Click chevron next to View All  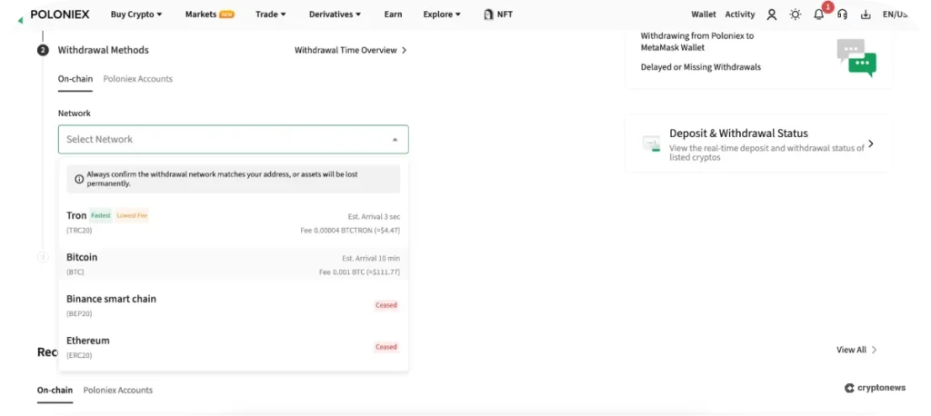tap(874, 350)
